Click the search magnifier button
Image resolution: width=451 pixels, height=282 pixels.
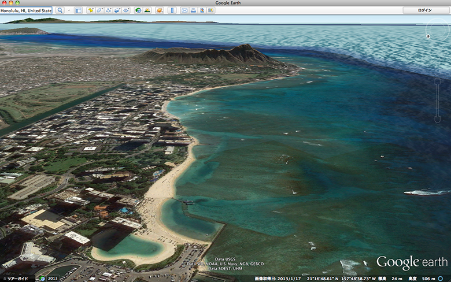(x=60, y=10)
